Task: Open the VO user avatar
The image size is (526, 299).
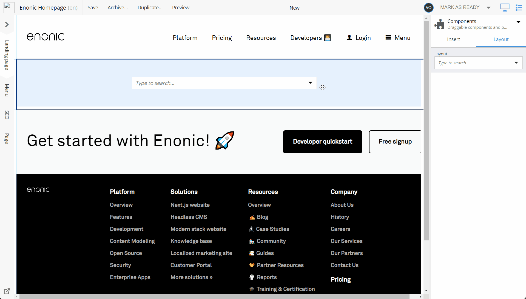Action: [428, 8]
